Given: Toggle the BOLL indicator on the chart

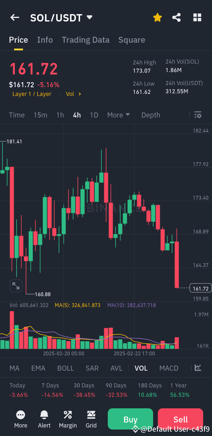Looking at the screenshot, I should coord(65,368).
